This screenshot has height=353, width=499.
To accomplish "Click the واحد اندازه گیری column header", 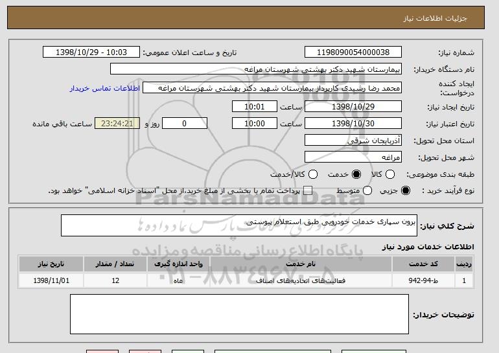I will tap(178, 264).
